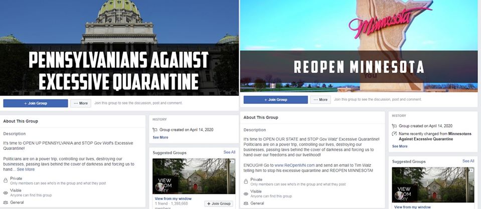This screenshot has width=481, height=209.
Task: Open More options for Pennsylvania group
Action: [x=81, y=103]
